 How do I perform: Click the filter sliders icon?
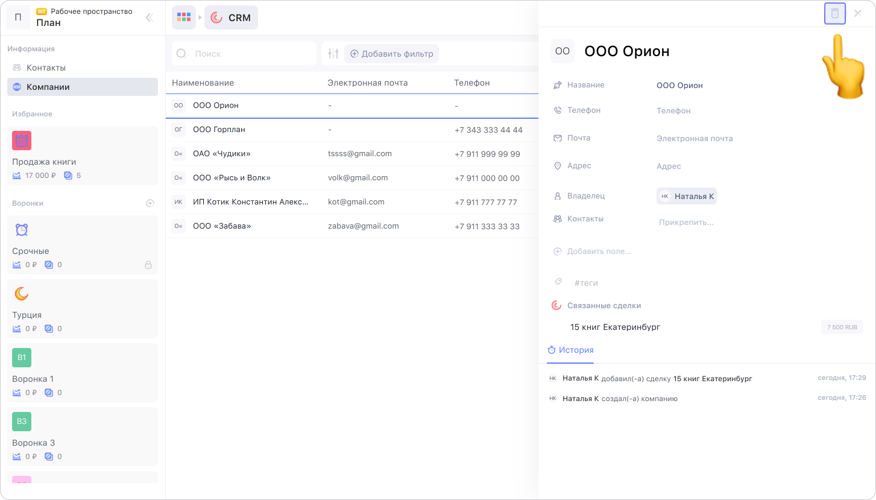click(x=333, y=54)
